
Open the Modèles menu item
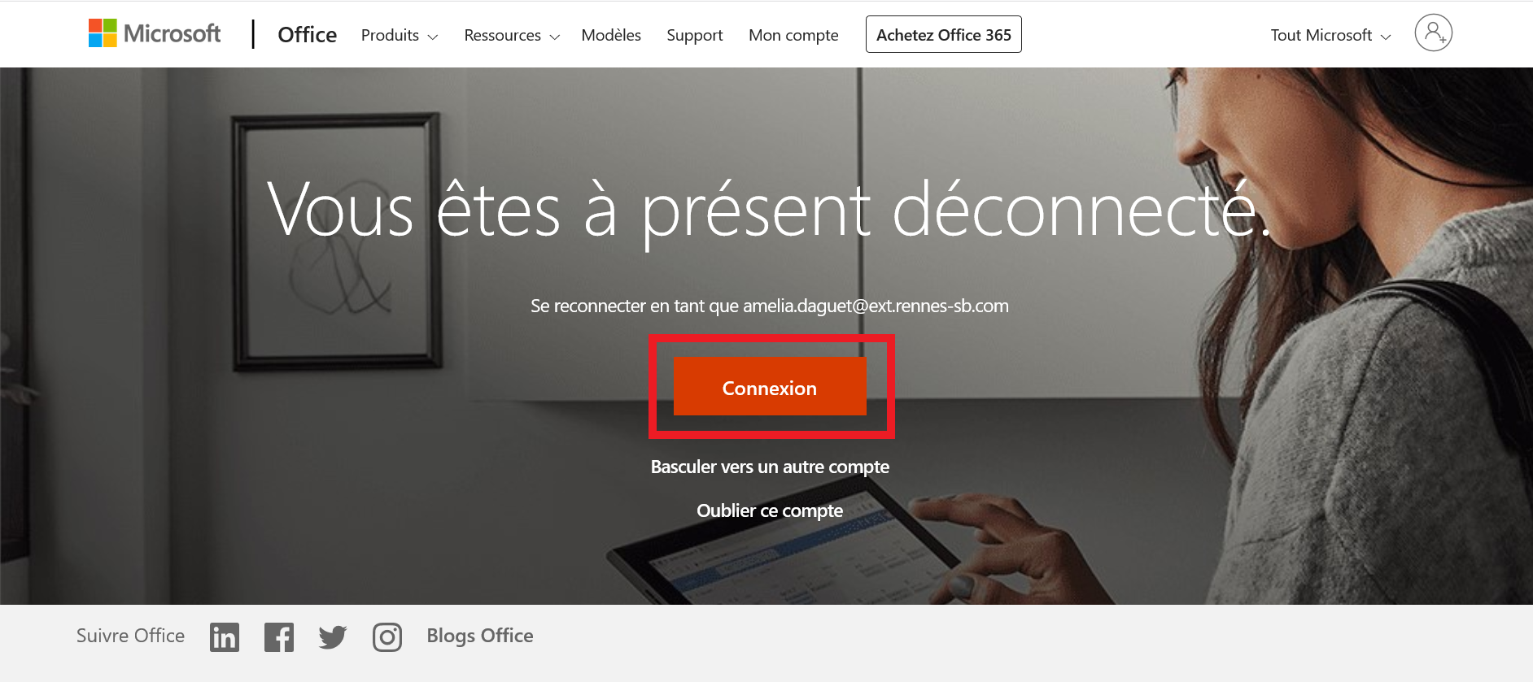(x=611, y=35)
